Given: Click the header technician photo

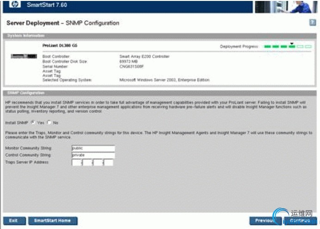Looking at the screenshot, I should pyautogui.click(x=286, y=7).
